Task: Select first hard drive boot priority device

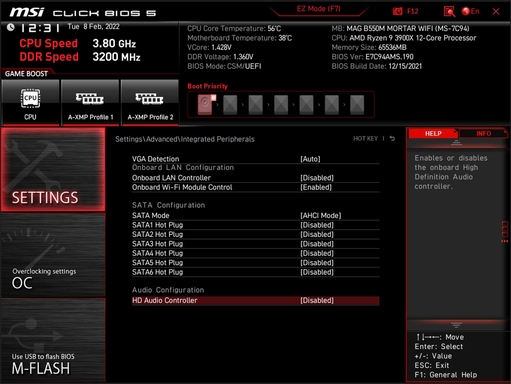Action: pos(205,104)
